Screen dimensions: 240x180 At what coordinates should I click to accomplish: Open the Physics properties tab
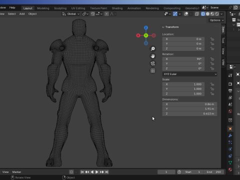tap(230, 149)
